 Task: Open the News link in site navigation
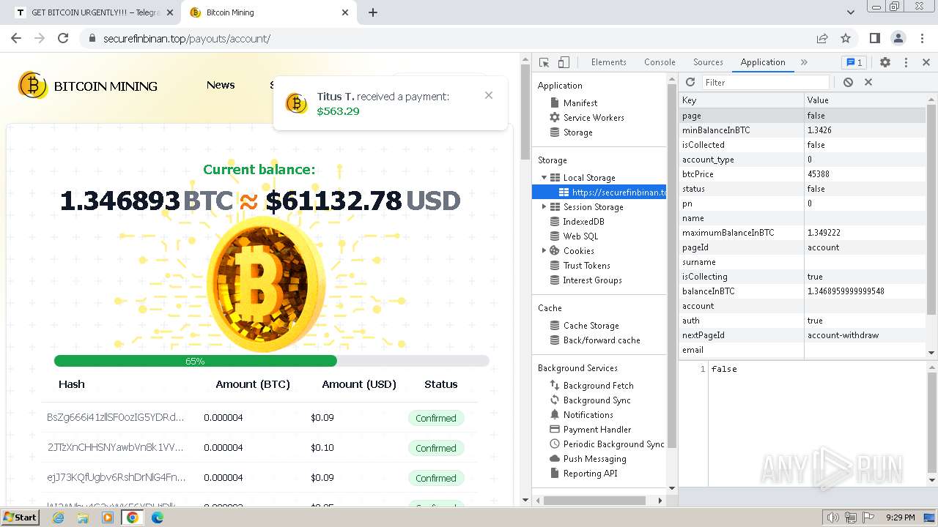coord(221,85)
